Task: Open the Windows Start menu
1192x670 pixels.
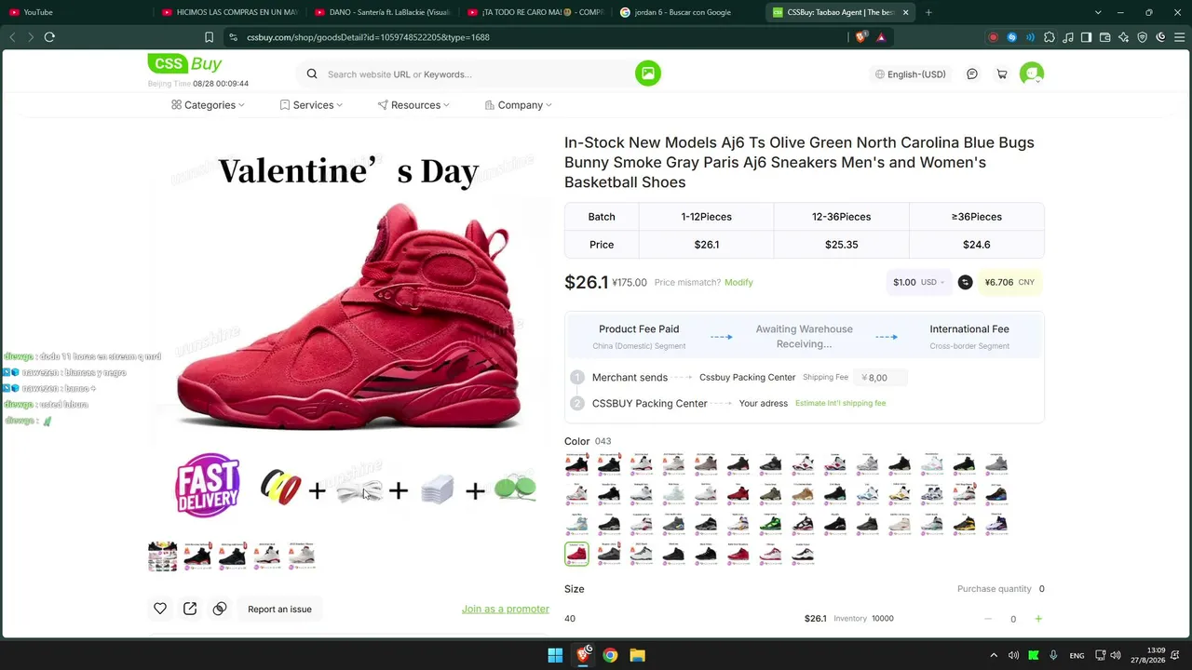Action: tap(555, 655)
